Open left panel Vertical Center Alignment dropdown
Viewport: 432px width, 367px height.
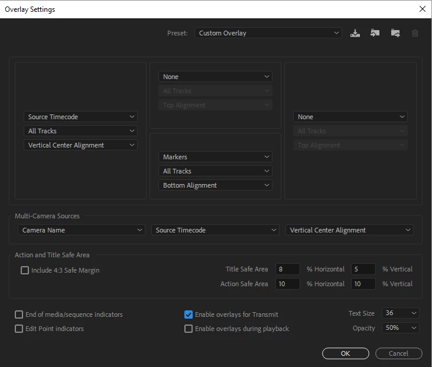coord(80,145)
